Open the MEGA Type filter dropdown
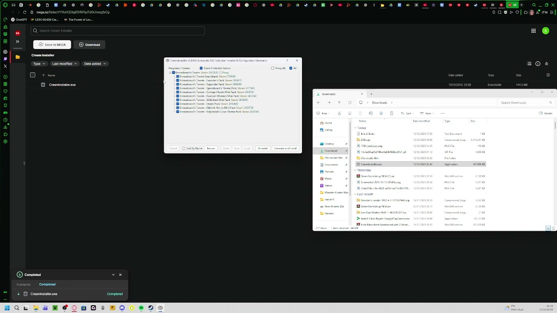Image resolution: width=557 pixels, height=313 pixels. [x=39, y=64]
